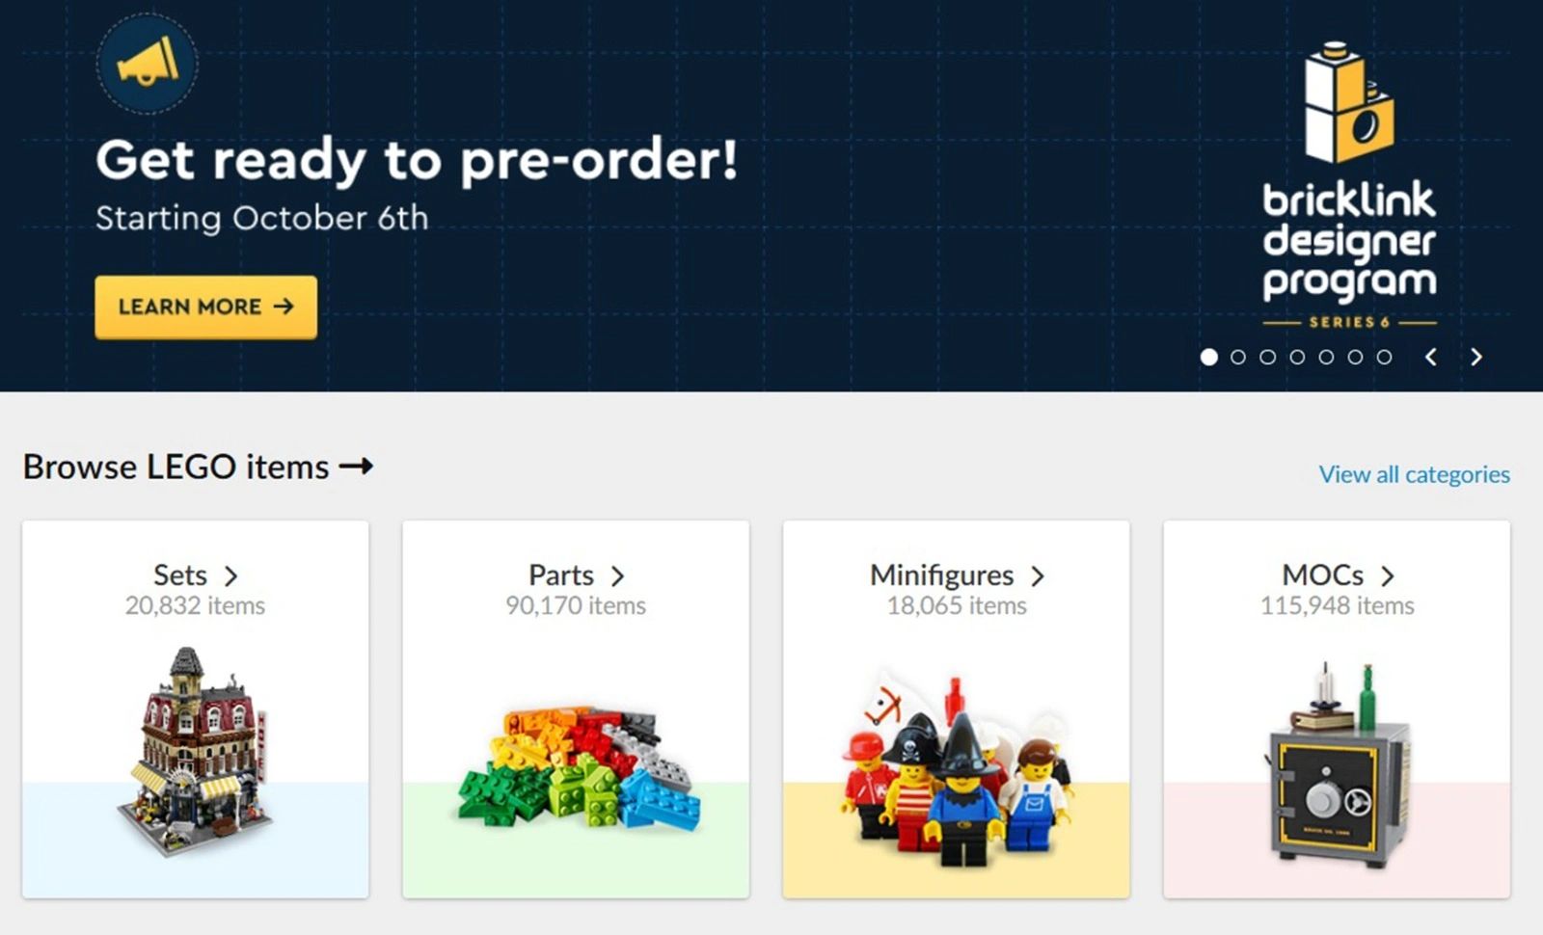Open the pile of bricks Parts image
Viewport: 1543px width, 935px height.
[578, 767]
